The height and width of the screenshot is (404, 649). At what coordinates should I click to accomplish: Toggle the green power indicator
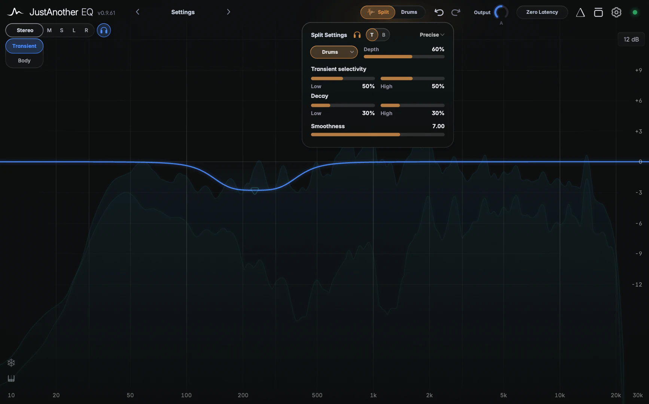pyautogui.click(x=635, y=12)
